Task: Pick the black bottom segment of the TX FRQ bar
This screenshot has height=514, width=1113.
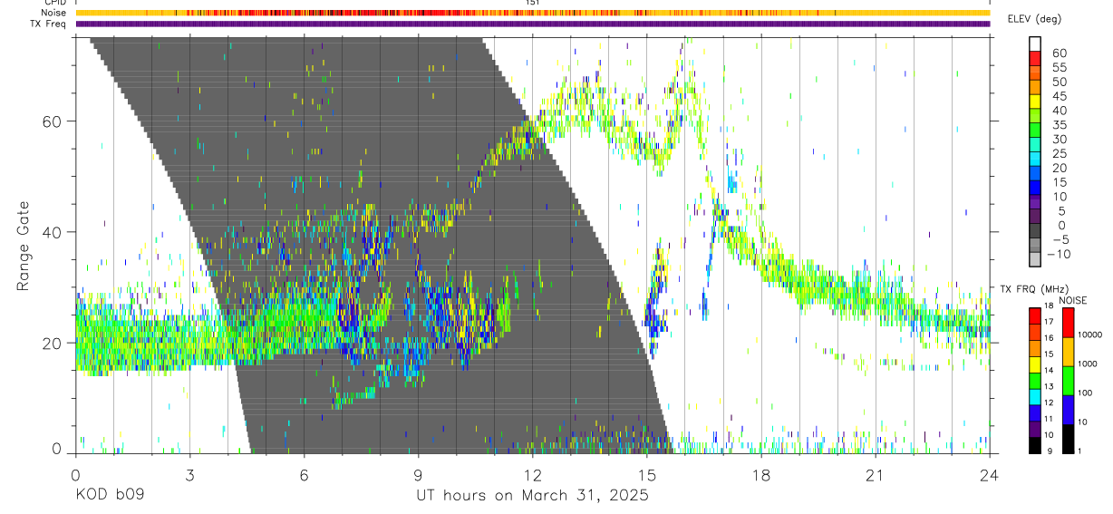Action: [x=1035, y=444]
